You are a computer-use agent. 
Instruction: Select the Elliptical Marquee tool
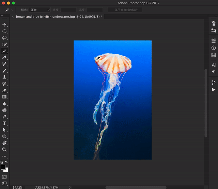4,31
